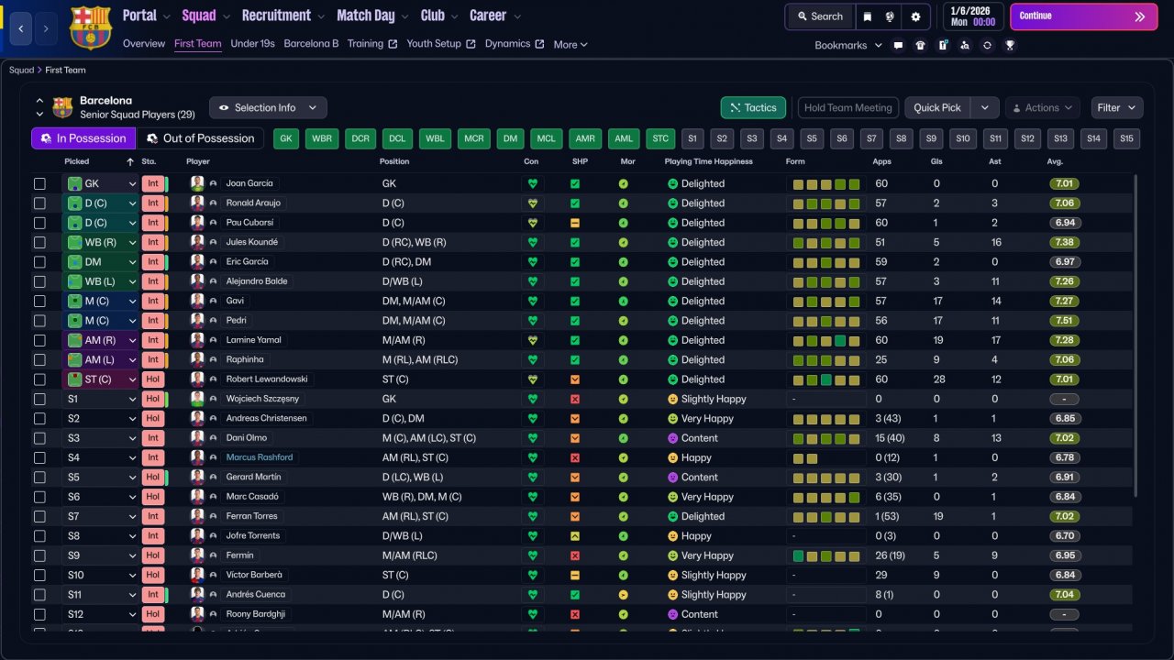The height and width of the screenshot is (660, 1174).
Task: Click Lamine Yamal's condition heart icon
Action: [532, 340]
